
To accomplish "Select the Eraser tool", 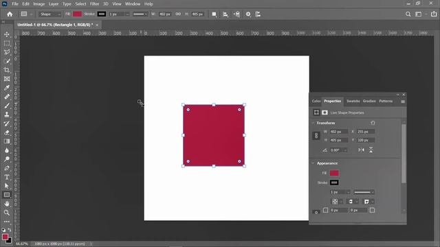I will (x=7, y=132).
